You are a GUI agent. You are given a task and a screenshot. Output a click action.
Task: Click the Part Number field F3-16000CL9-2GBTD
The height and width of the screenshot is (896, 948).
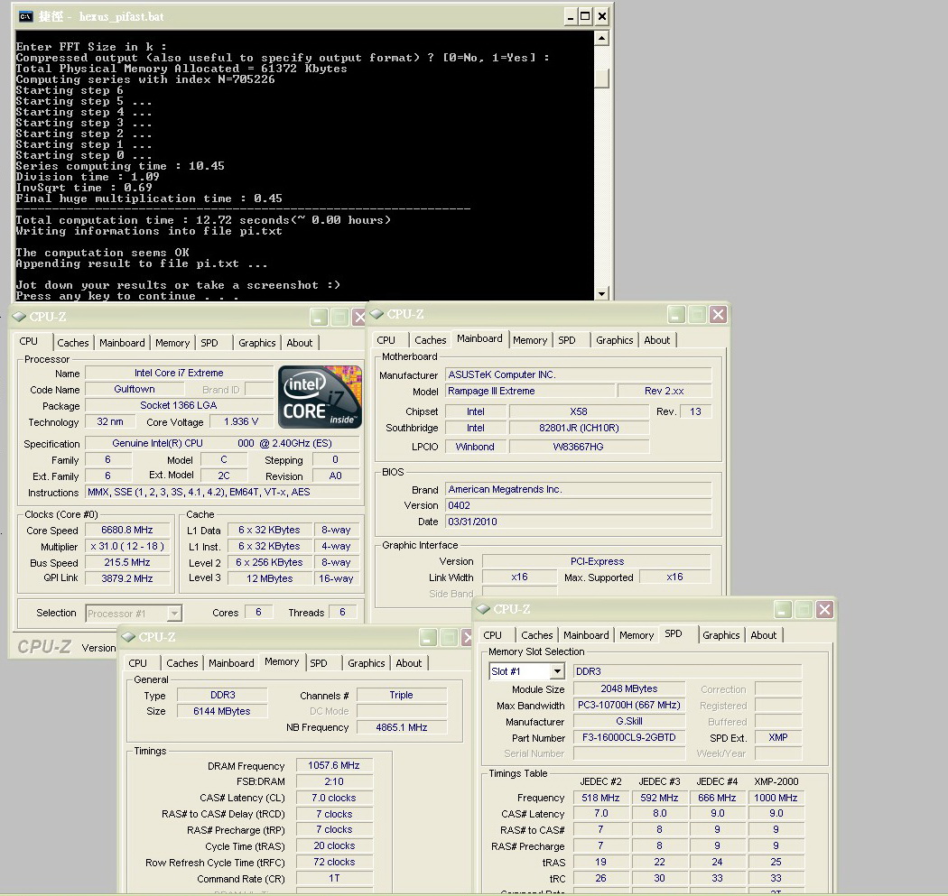pos(628,738)
